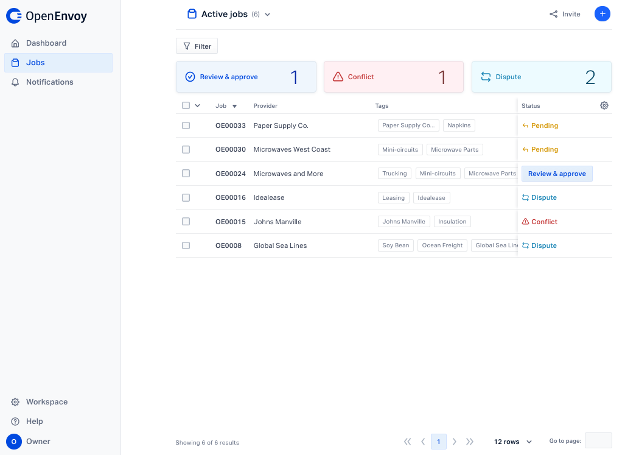Viewport: 639px width, 455px height.
Task: Click the Insulation tag
Action: [452, 221]
